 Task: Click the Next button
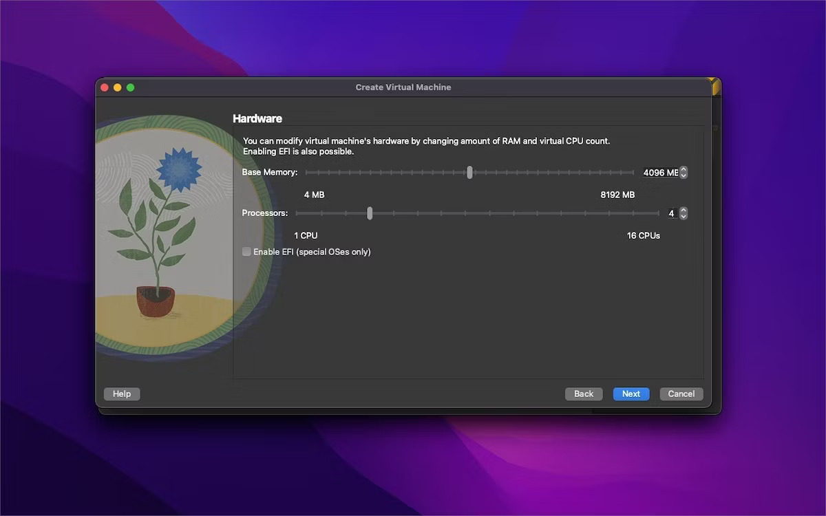point(631,394)
